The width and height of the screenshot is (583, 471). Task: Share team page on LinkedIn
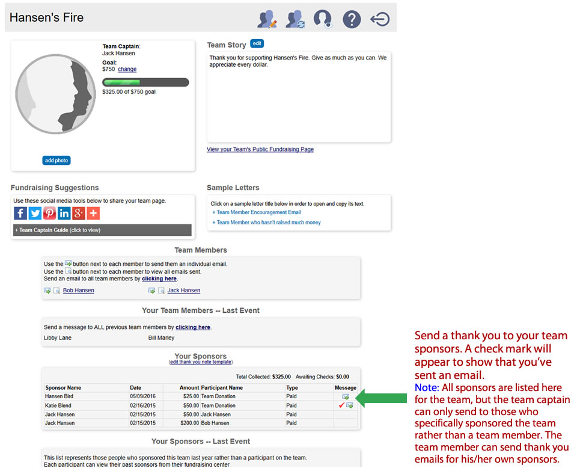pyautogui.click(x=64, y=213)
